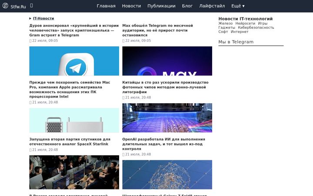Select the Железо category link
The image size is (313, 196).
[x=225, y=24]
